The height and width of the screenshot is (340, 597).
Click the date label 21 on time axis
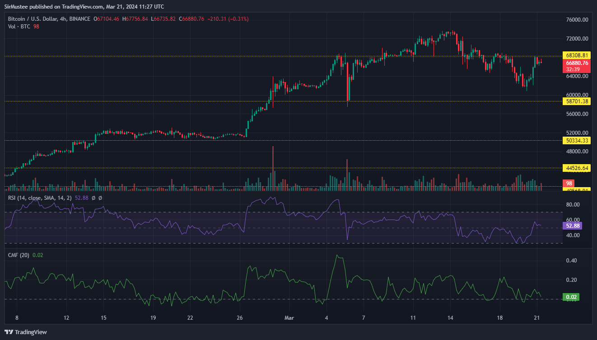click(x=536, y=318)
